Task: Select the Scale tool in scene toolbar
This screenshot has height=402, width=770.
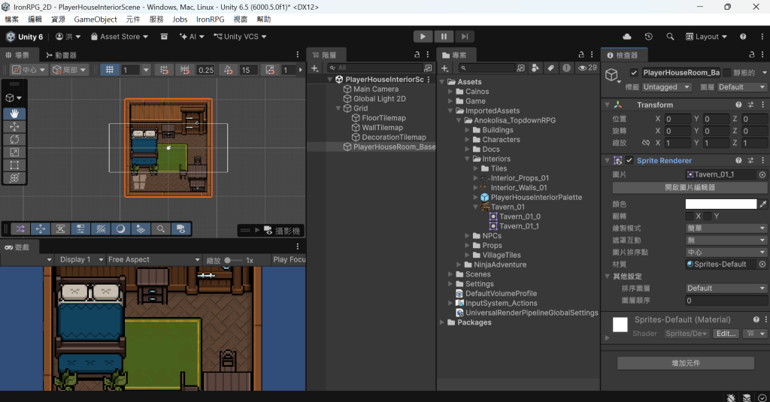Action: tap(14, 153)
